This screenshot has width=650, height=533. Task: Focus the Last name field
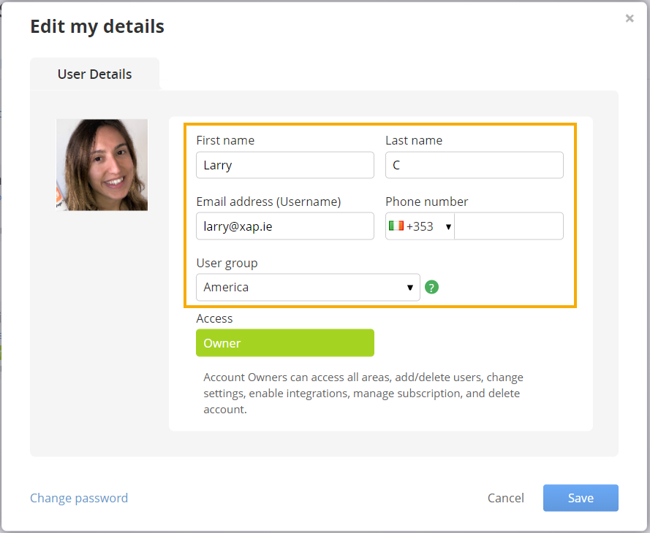(475, 165)
